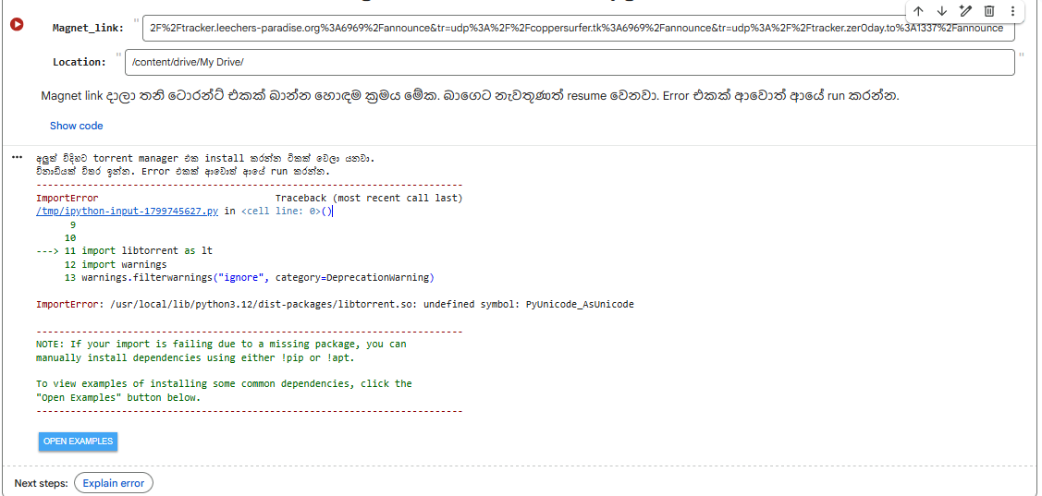Click the "Location:" label
The height and width of the screenshot is (496, 1042).
click(x=80, y=62)
